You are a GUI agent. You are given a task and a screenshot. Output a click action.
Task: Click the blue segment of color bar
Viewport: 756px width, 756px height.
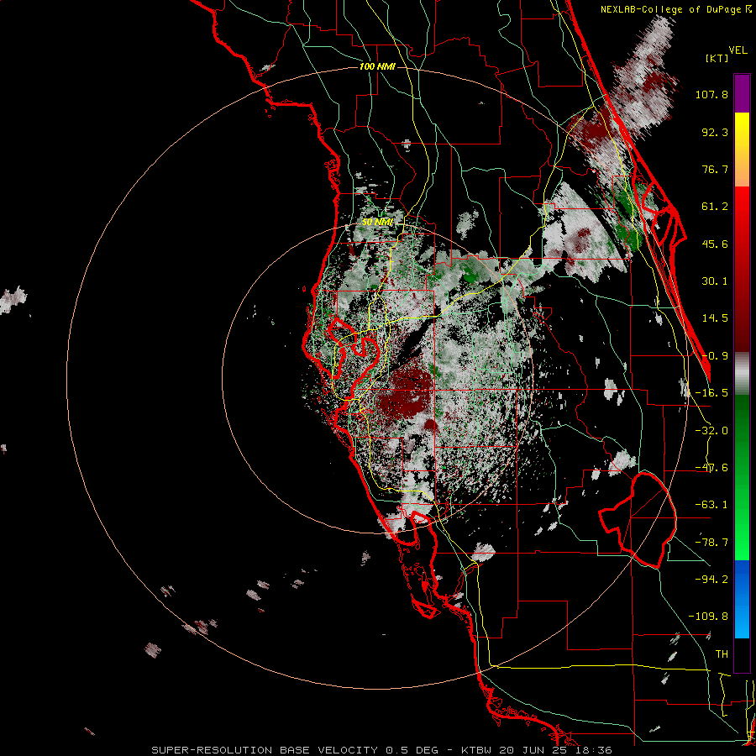742,599
